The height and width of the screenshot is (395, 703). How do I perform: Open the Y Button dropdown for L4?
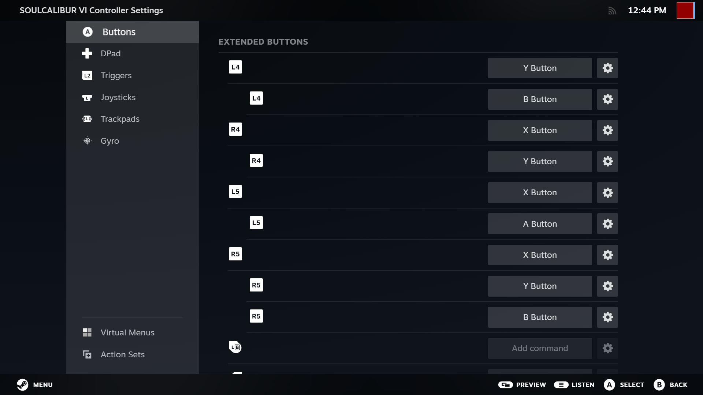click(539, 68)
